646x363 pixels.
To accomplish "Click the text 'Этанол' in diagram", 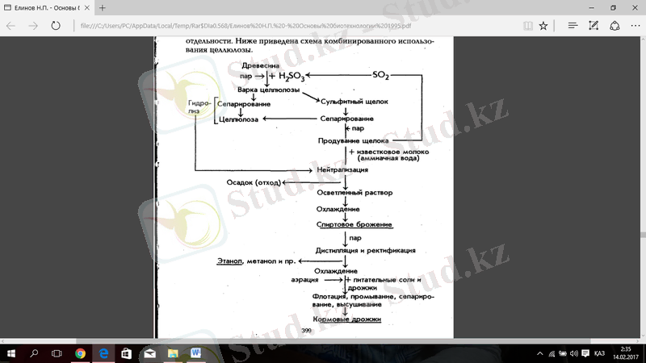I will point(229,261).
